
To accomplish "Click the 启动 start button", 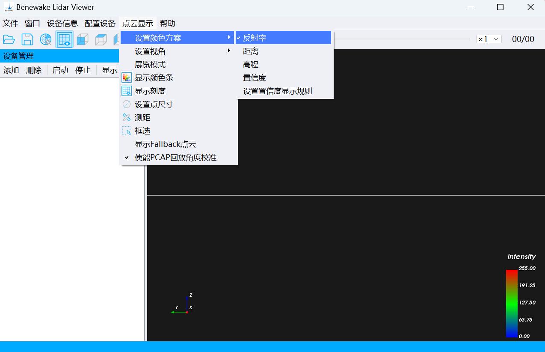I will [60, 70].
